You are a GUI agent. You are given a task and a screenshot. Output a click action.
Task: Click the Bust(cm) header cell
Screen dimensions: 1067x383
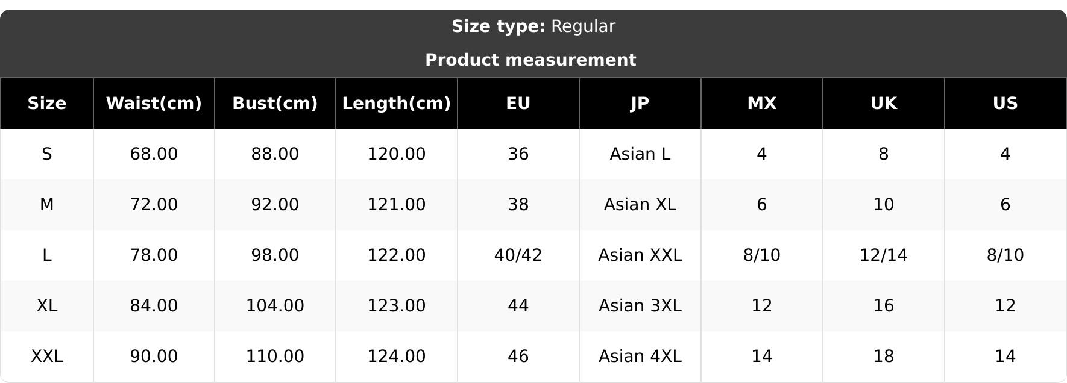(275, 104)
